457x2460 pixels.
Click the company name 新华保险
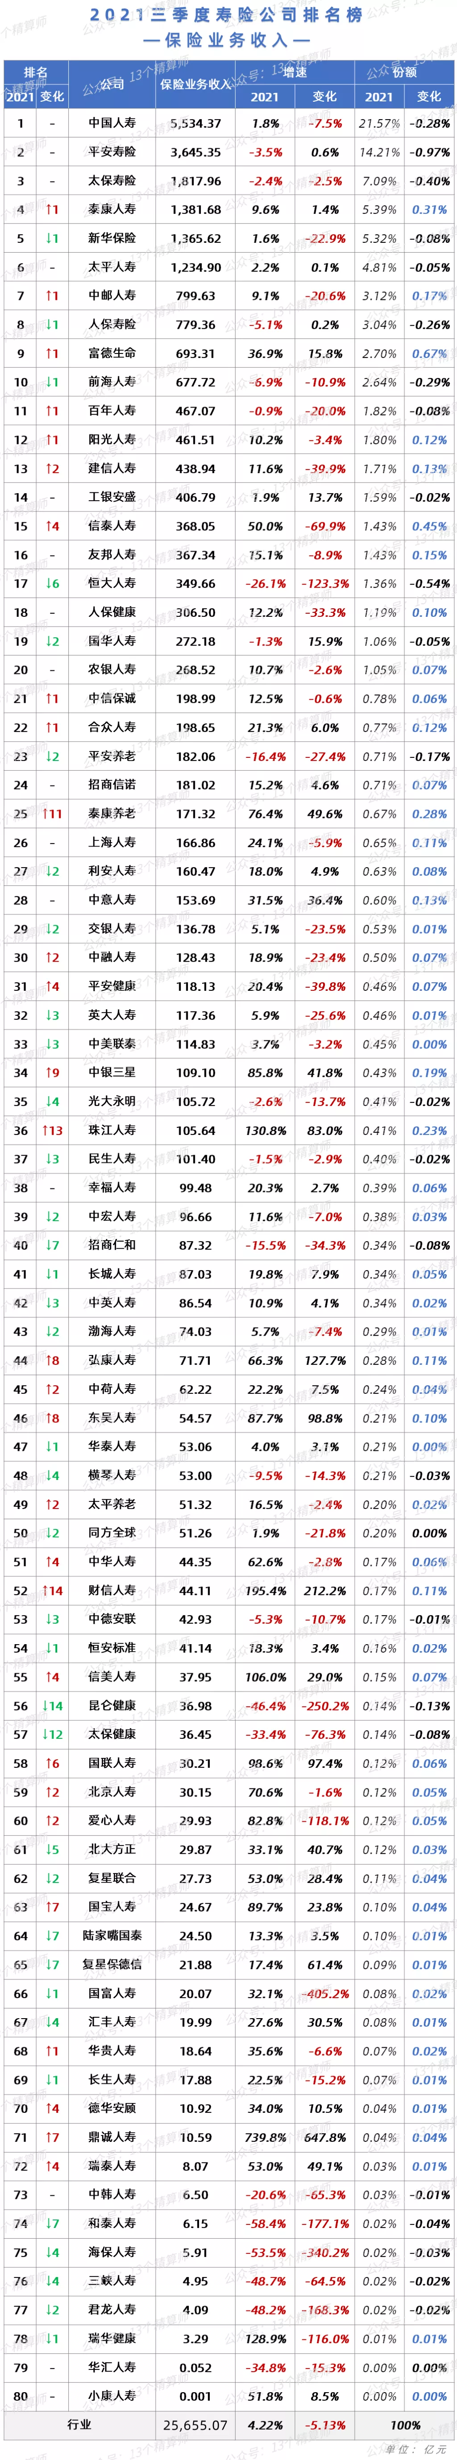click(112, 238)
